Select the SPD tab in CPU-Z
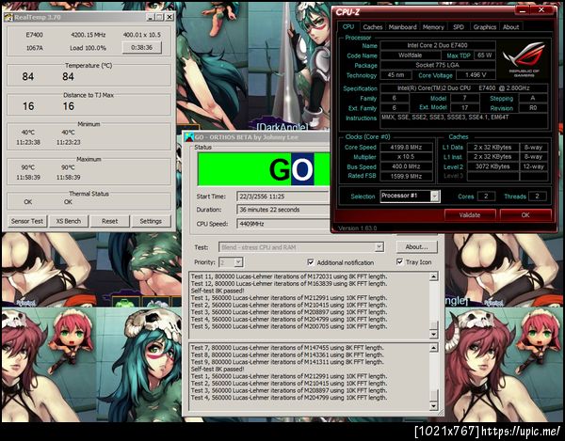Image resolution: width=565 pixels, height=441 pixels. pos(459,27)
